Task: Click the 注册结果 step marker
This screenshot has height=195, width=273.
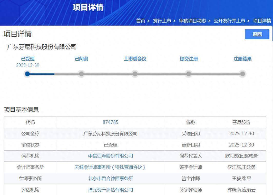Action: (242, 74)
